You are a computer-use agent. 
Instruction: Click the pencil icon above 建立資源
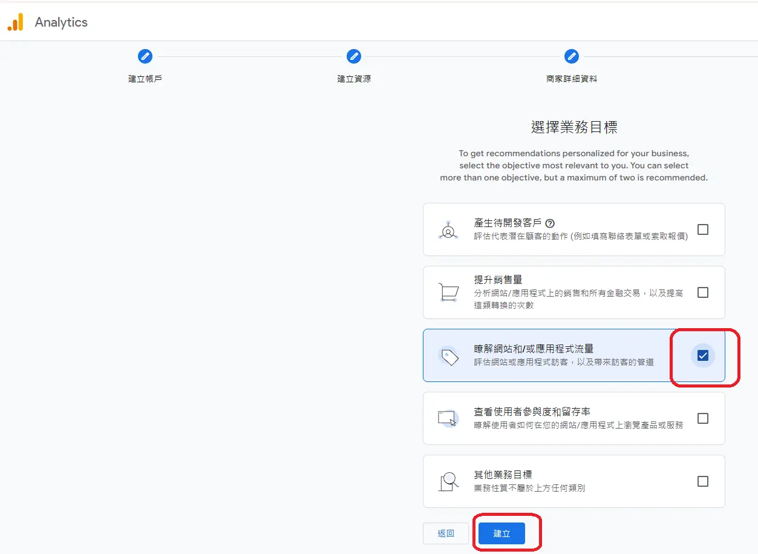coord(354,56)
